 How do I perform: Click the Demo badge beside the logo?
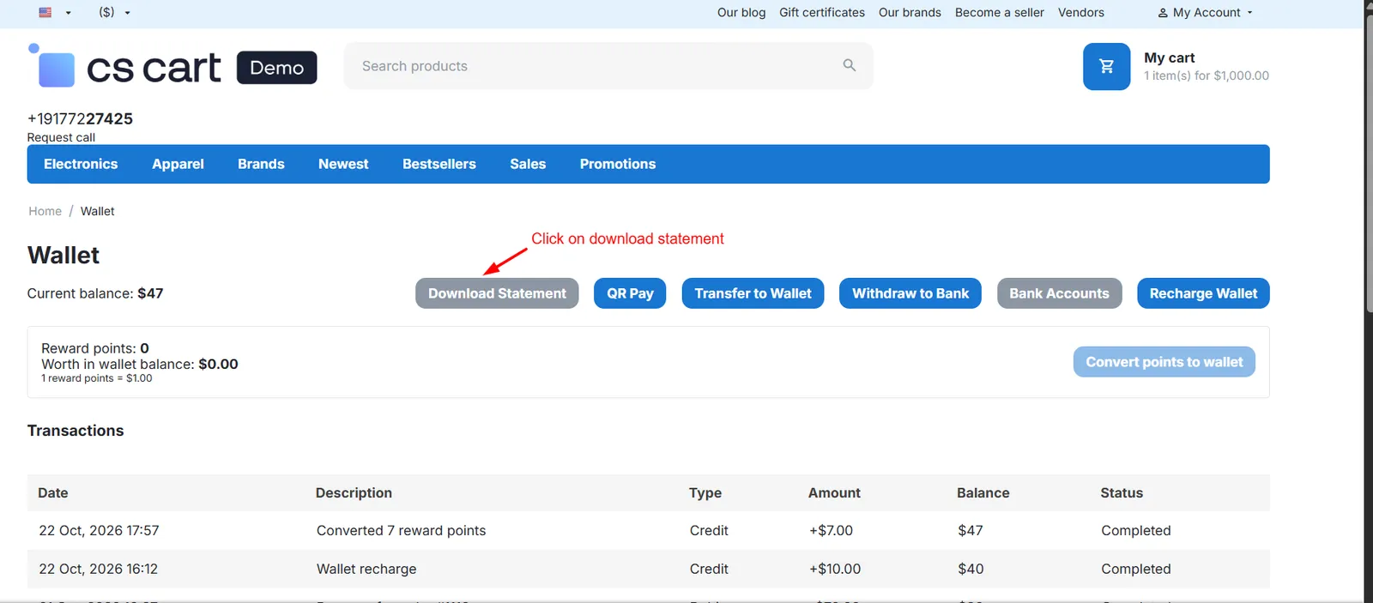(276, 68)
